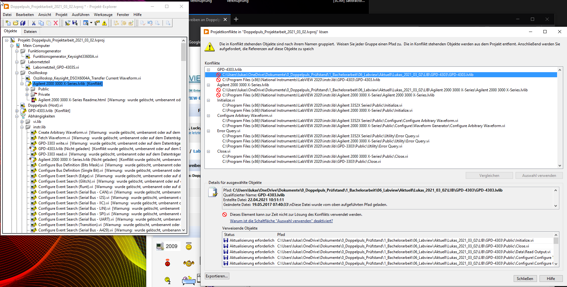Open the 'Warum ist die Schaltfläche' link
The width and height of the screenshot is (567, 287).
(281, 221)
